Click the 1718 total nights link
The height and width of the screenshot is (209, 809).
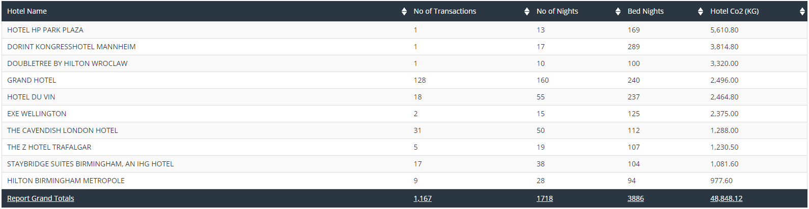pyautogui.click(x=545, y=198)
